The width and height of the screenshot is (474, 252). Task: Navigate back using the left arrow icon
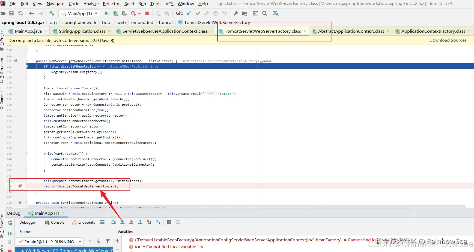[x=32, y=13]
